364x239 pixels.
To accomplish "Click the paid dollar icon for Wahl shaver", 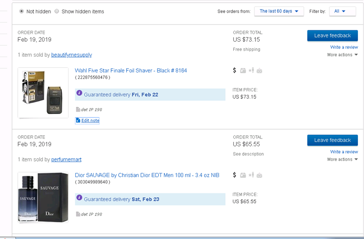I will pyautogui.click(x=235, y=70).
